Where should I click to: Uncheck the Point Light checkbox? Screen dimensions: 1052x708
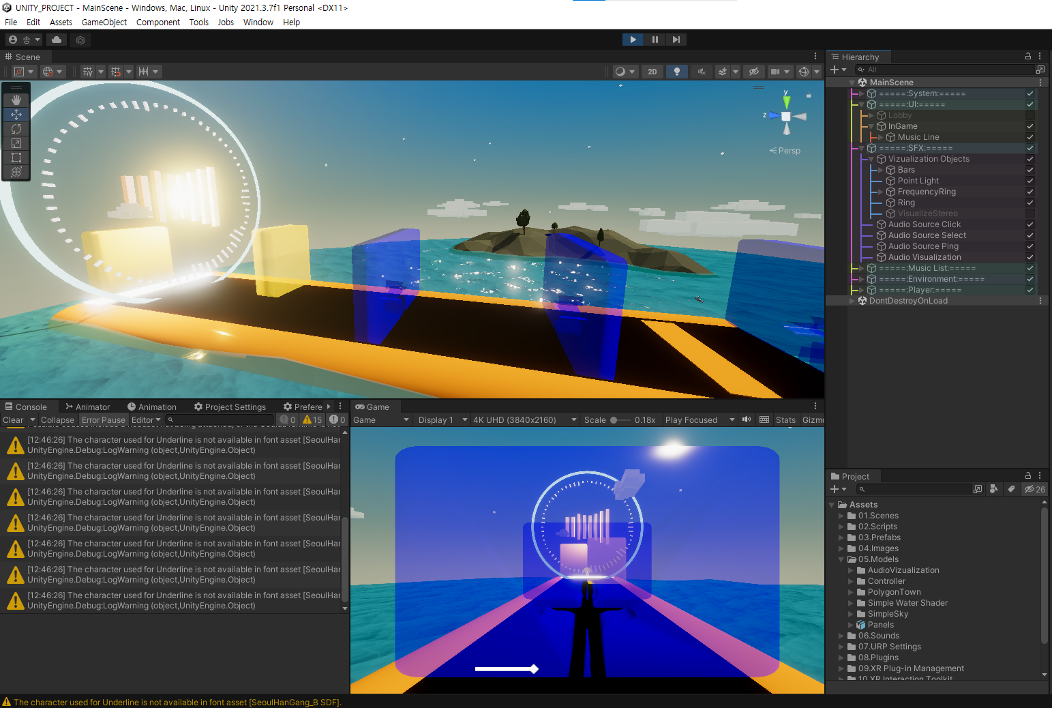coord(1030,181)
